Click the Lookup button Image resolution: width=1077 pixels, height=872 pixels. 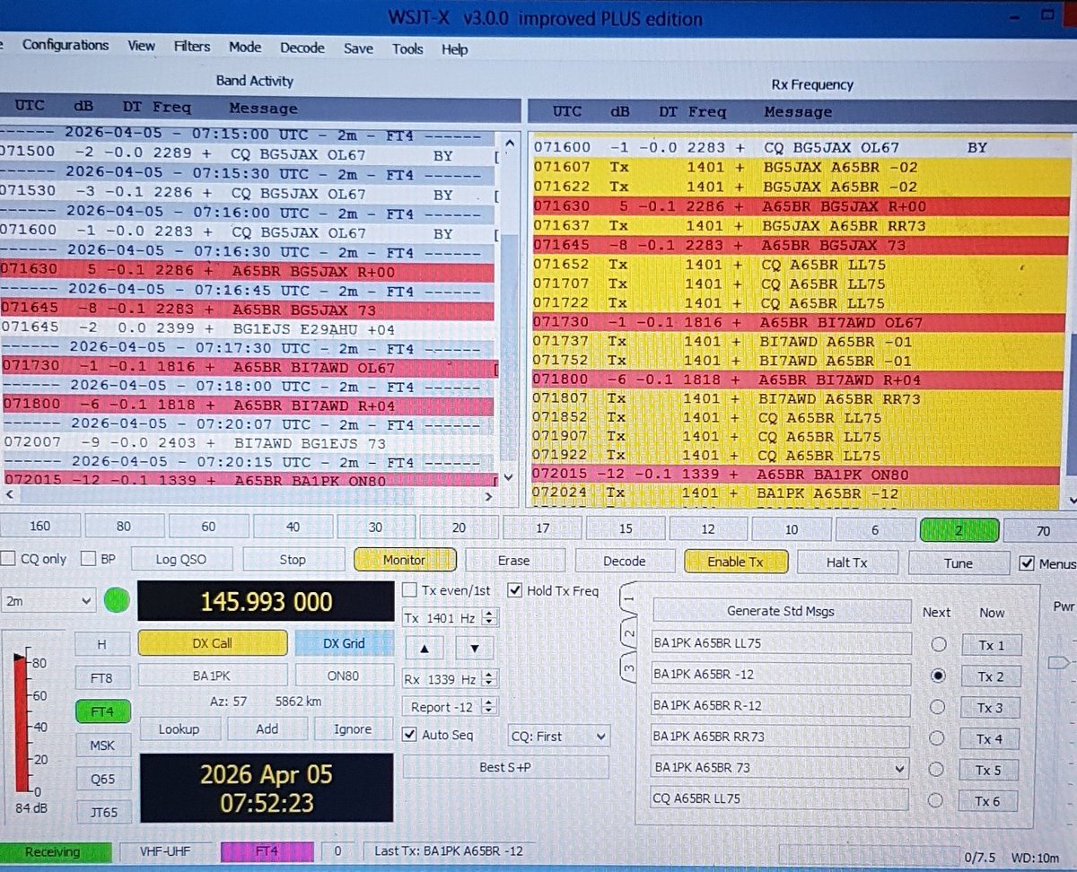click(x=179, y=728)
